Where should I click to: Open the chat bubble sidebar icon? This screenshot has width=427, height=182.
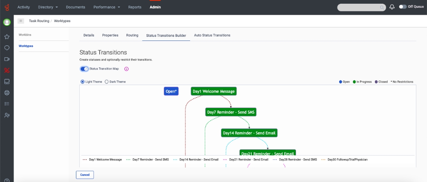click(x=7, y=48)
